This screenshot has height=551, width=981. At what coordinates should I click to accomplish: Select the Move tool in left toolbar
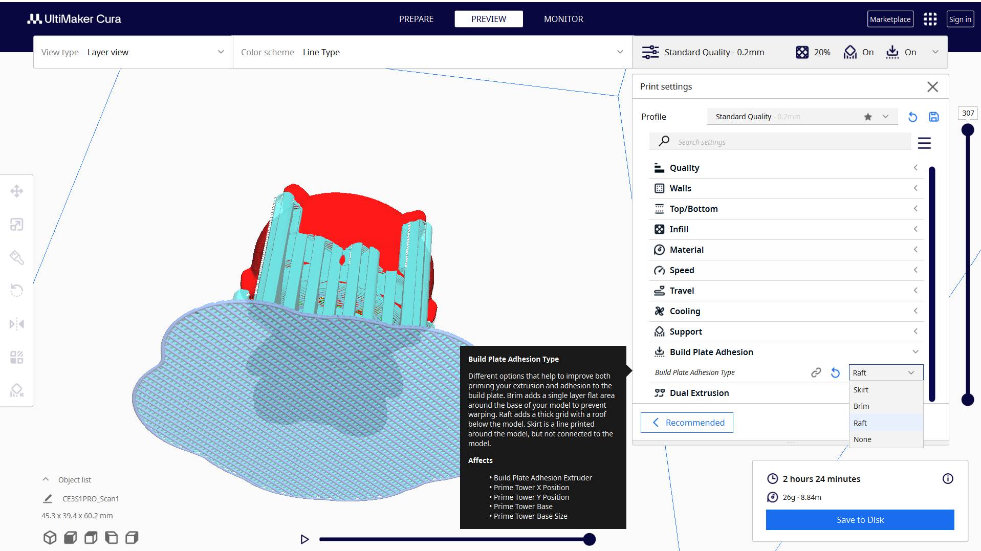[x=17, y=191]
